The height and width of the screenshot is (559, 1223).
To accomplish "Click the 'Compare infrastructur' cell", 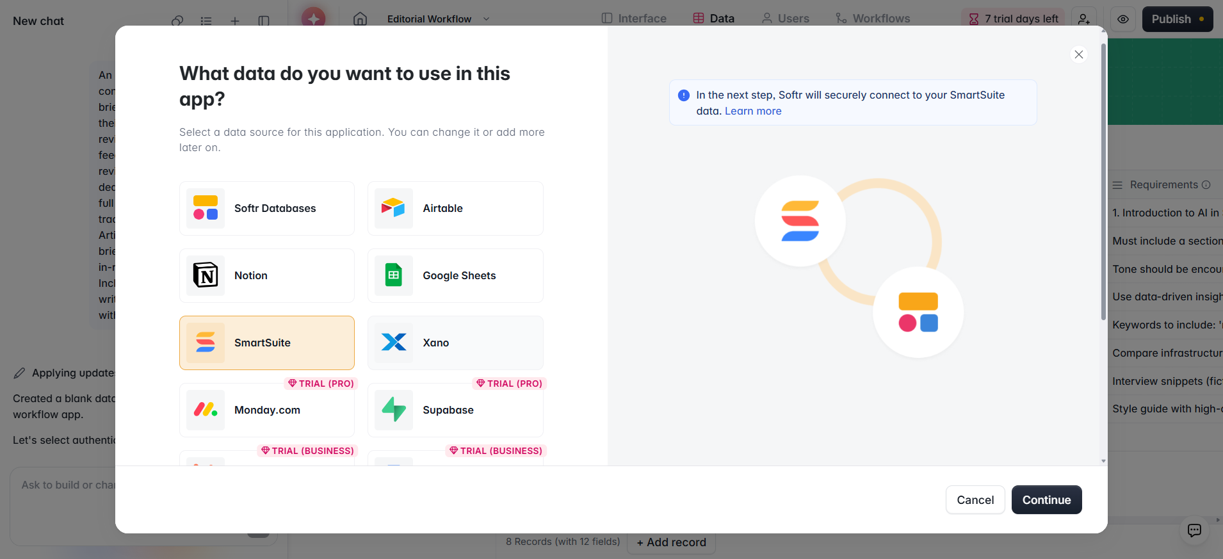I will point(1165,353).
